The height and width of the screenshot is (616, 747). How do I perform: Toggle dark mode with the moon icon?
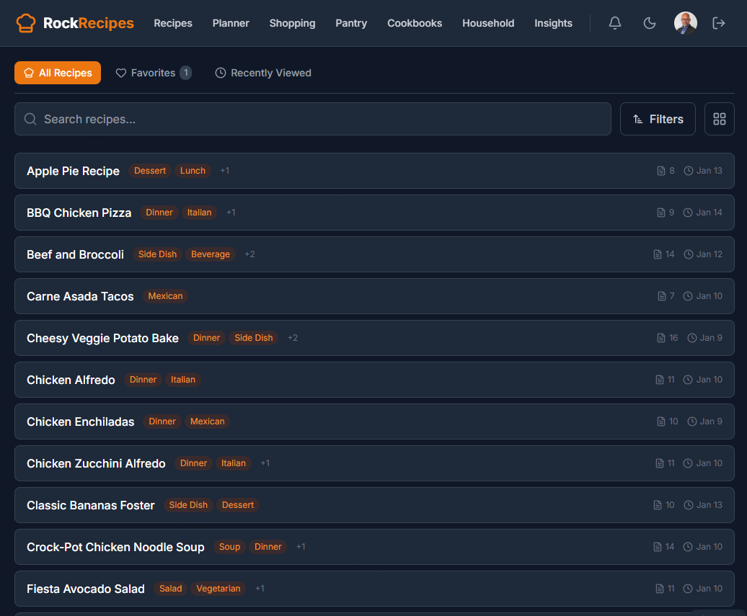tap(650, 23)
